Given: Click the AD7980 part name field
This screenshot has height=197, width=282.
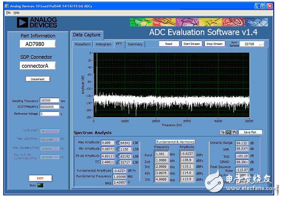Looking at the screenshot, I should [38, 44].
